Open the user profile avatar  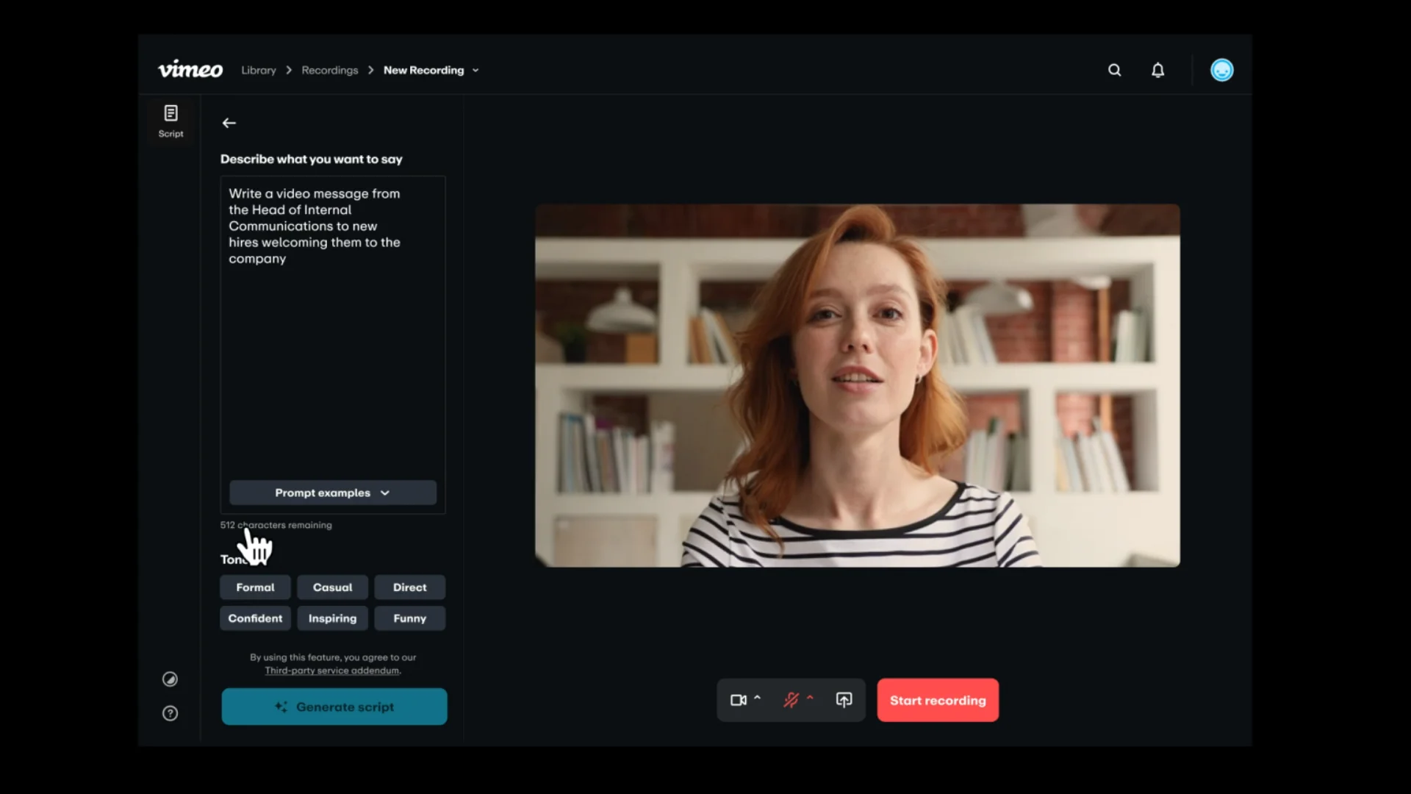[x=1221, y=70]
